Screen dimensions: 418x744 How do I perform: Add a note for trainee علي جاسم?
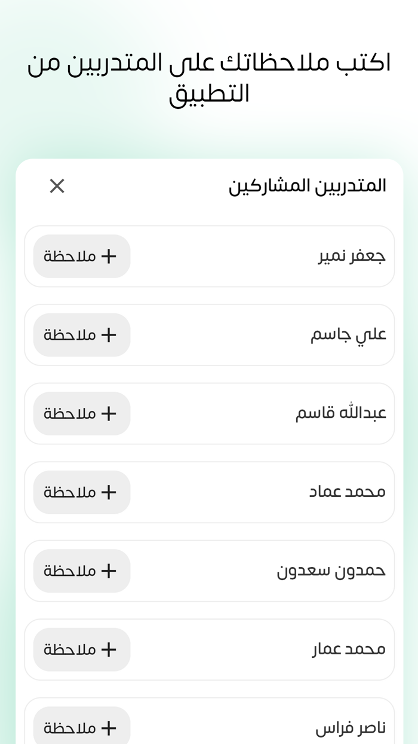pyautogui.click(x=82, y=335)
